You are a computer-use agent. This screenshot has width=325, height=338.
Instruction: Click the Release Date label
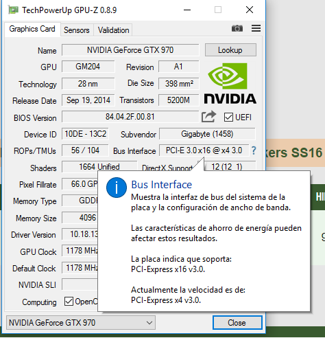(34, 101)
